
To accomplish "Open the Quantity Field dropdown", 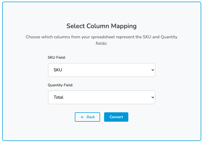I will point(101,97).
